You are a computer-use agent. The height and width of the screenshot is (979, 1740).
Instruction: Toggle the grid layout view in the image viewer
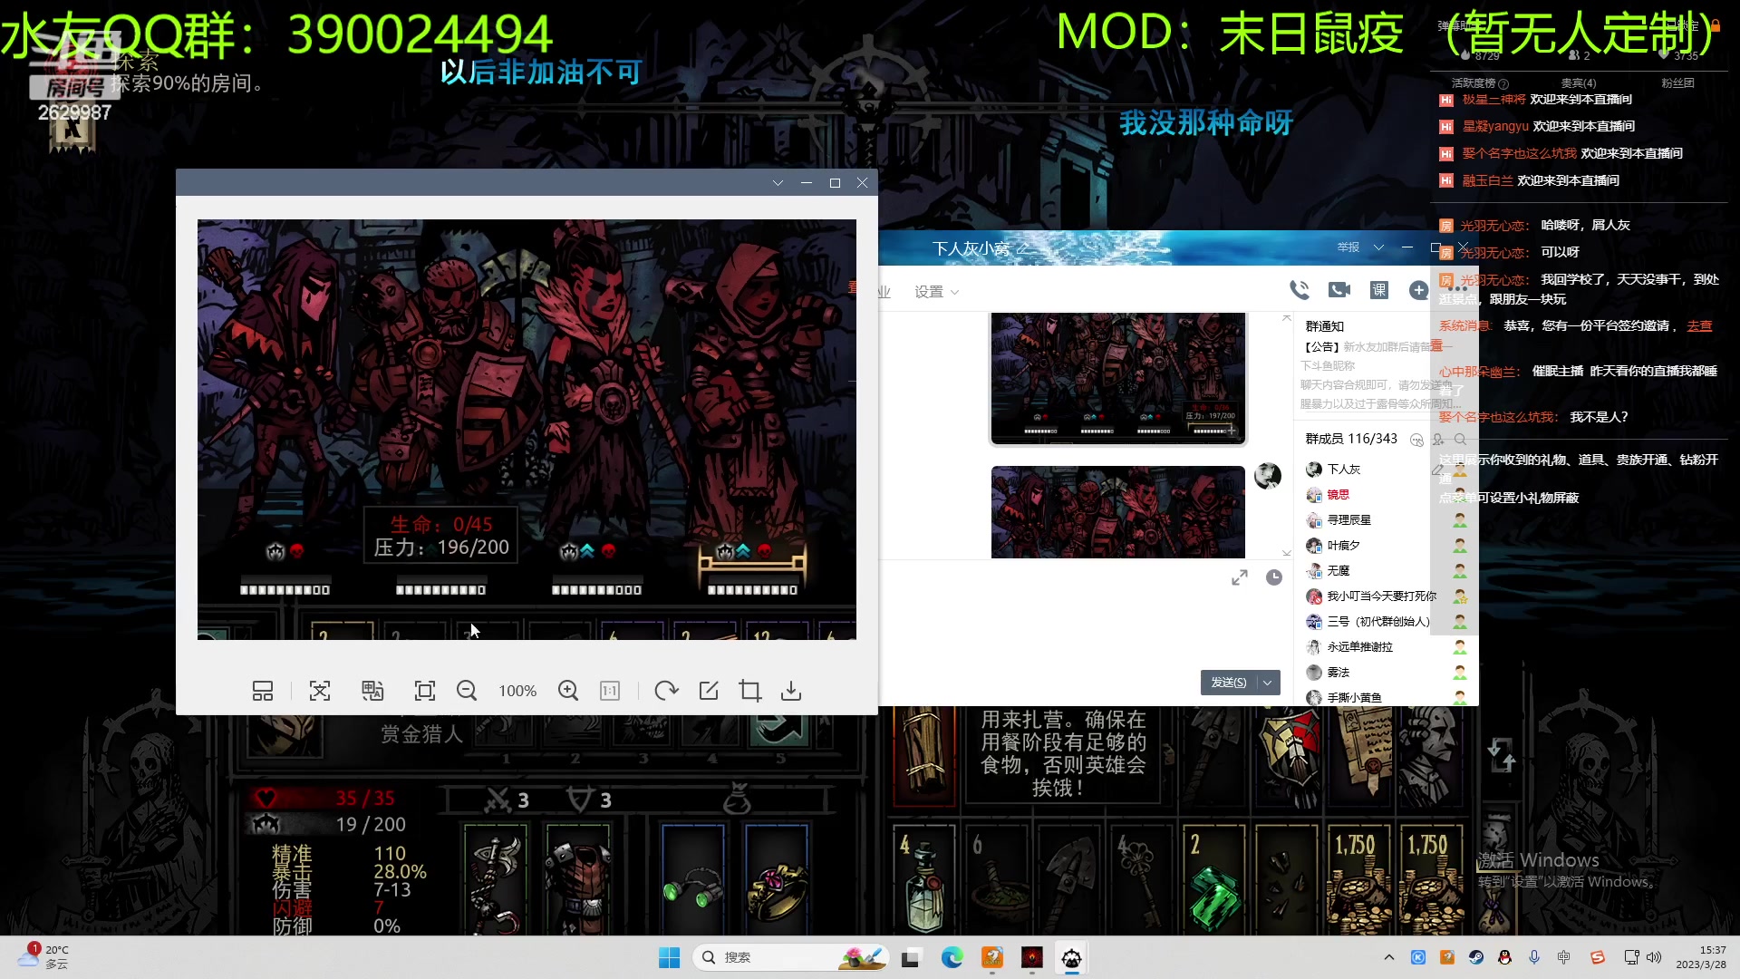click(x=263, y=690)
